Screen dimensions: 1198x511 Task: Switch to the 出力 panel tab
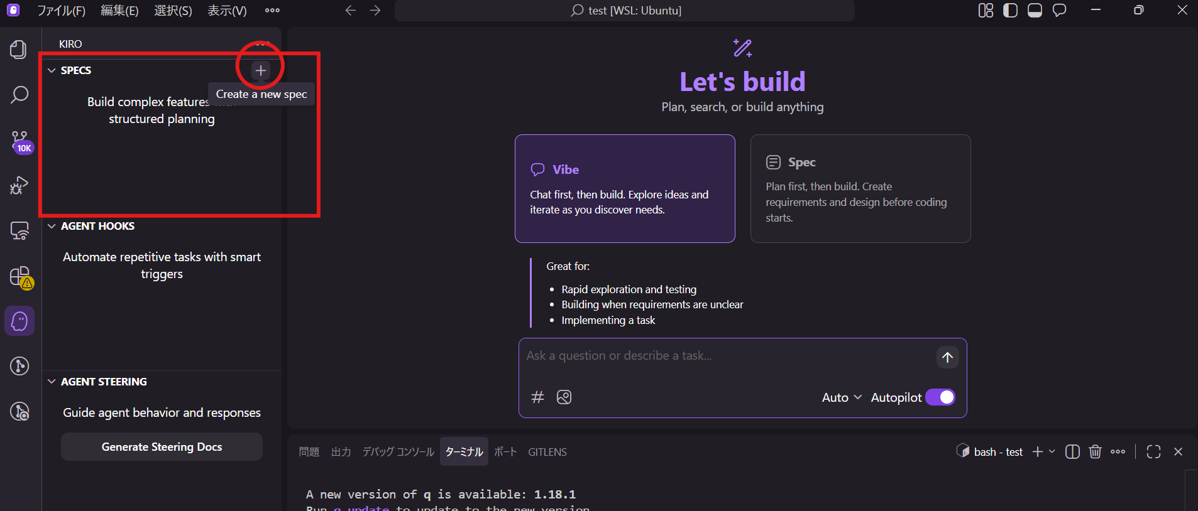point(341,452)
